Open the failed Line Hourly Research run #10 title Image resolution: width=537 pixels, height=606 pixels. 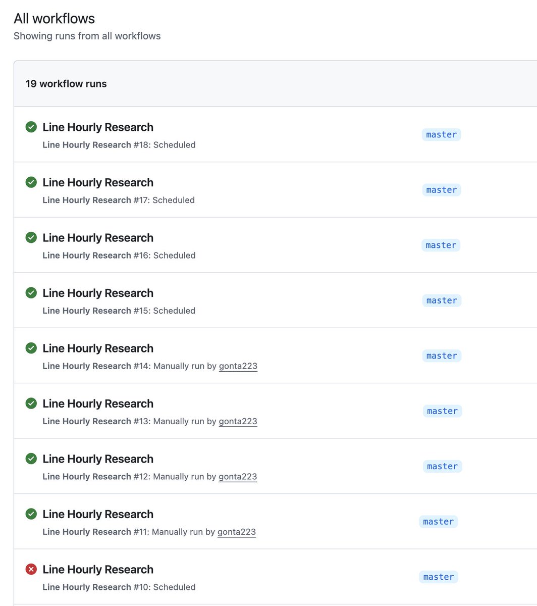(x=98, y=570)
